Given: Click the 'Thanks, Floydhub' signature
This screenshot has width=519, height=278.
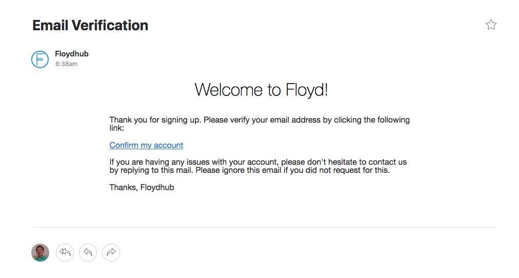Looking at the screenshot, I should tap(142, 187).
